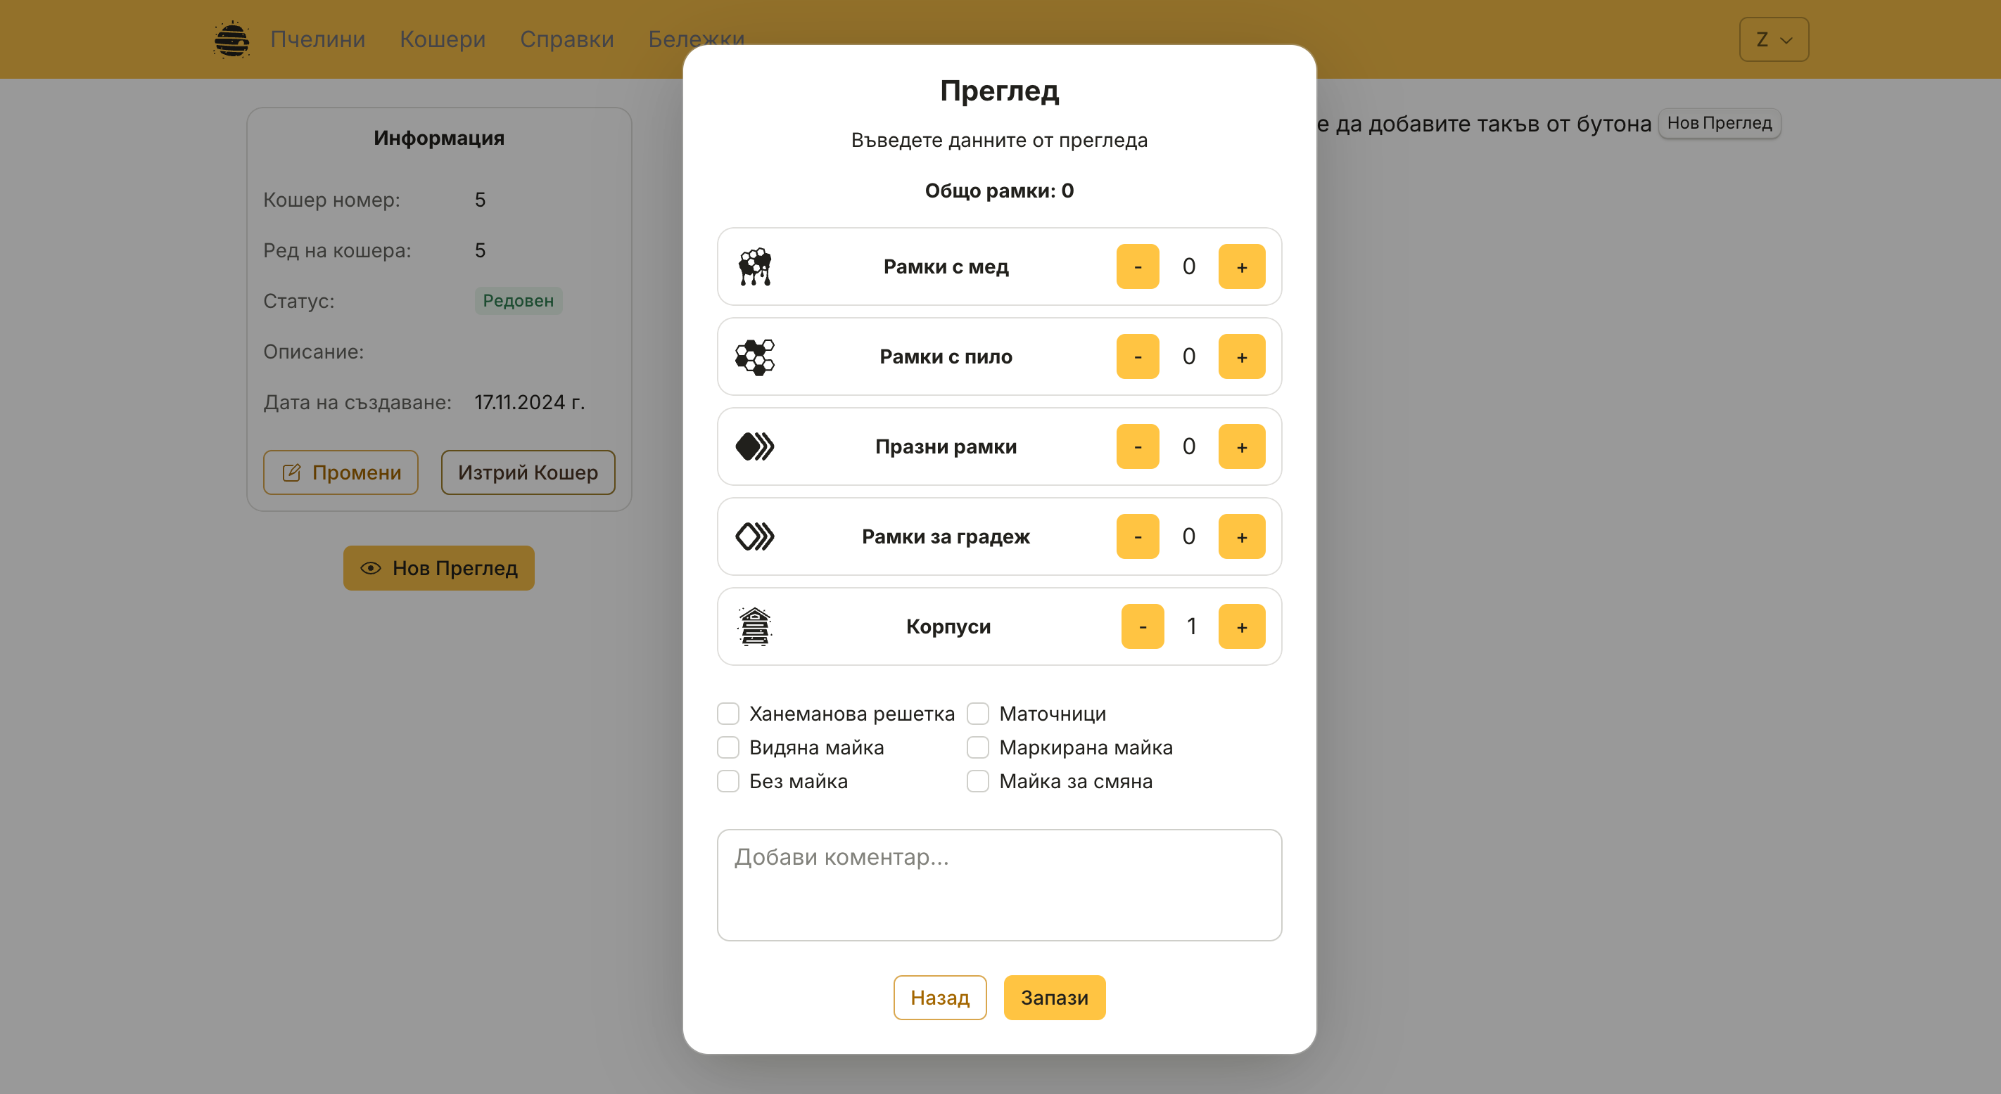Save the inspection with Запази
This screenshot has width=2001, height=1094.
tap(1054, 998)
